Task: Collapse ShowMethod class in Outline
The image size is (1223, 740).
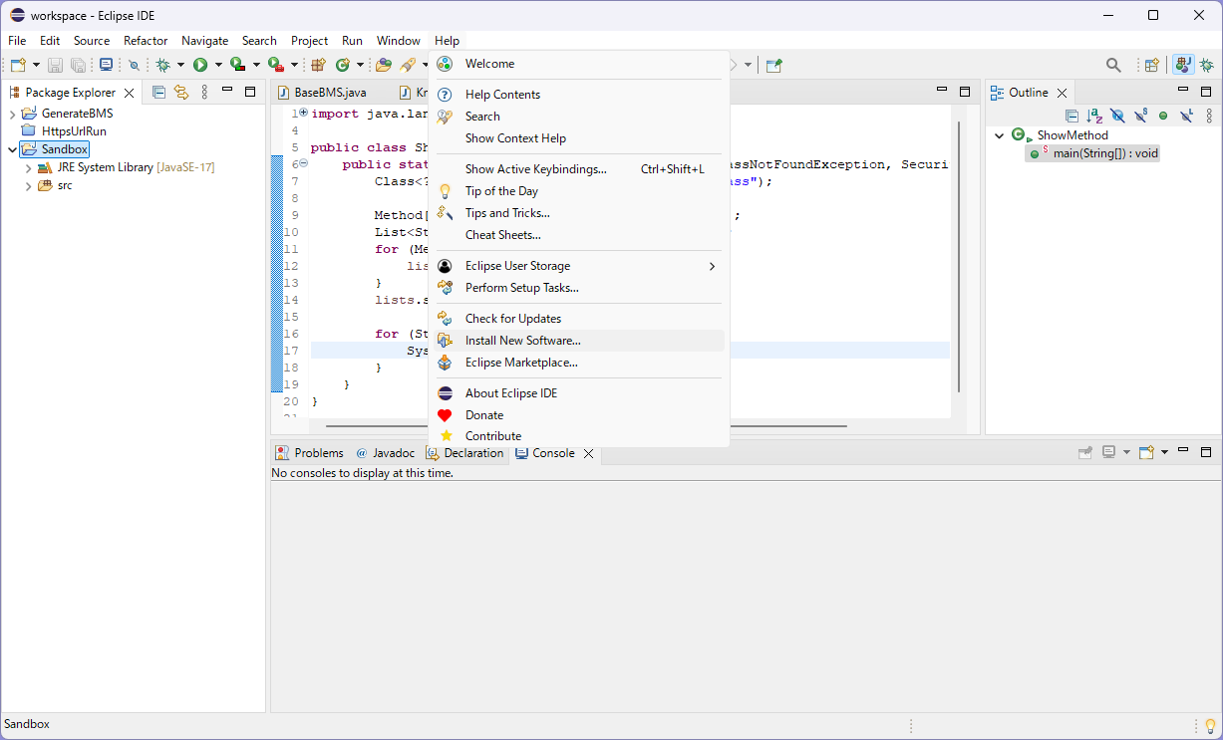Action: point(1000,135)
